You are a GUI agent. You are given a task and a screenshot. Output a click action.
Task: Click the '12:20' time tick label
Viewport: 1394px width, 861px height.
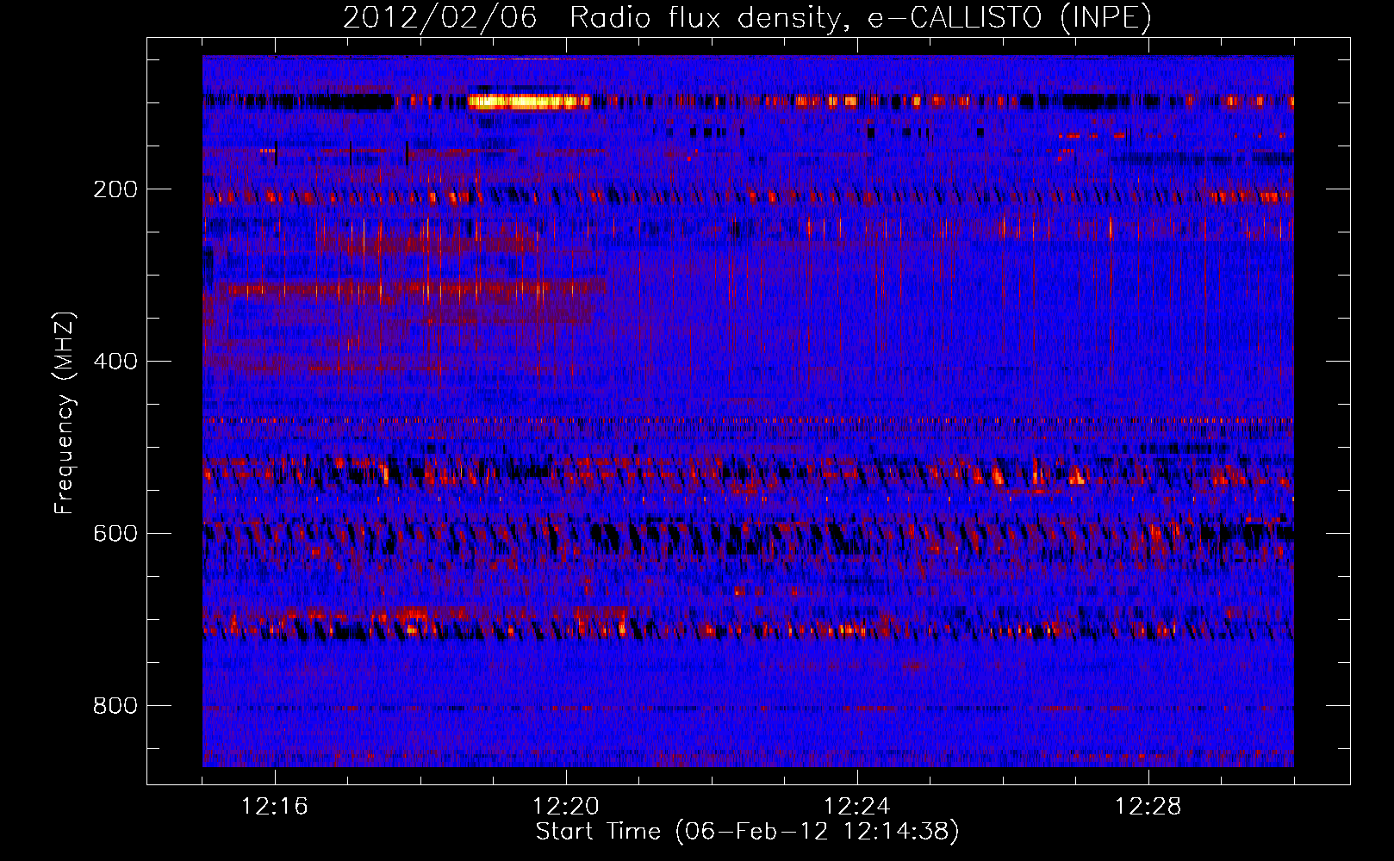(x=566, y=807)
